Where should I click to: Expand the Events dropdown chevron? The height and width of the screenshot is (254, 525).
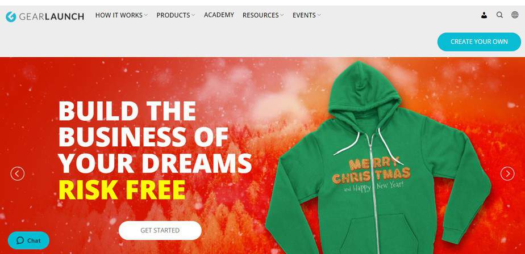click(x=319, y=15)
